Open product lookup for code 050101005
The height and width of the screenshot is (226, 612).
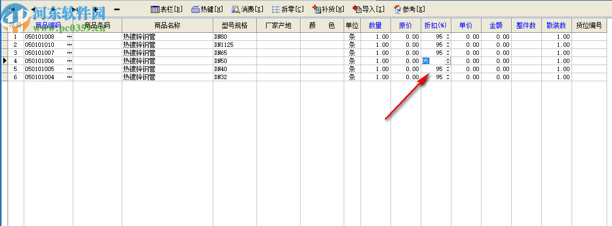(x=69, y=69)
